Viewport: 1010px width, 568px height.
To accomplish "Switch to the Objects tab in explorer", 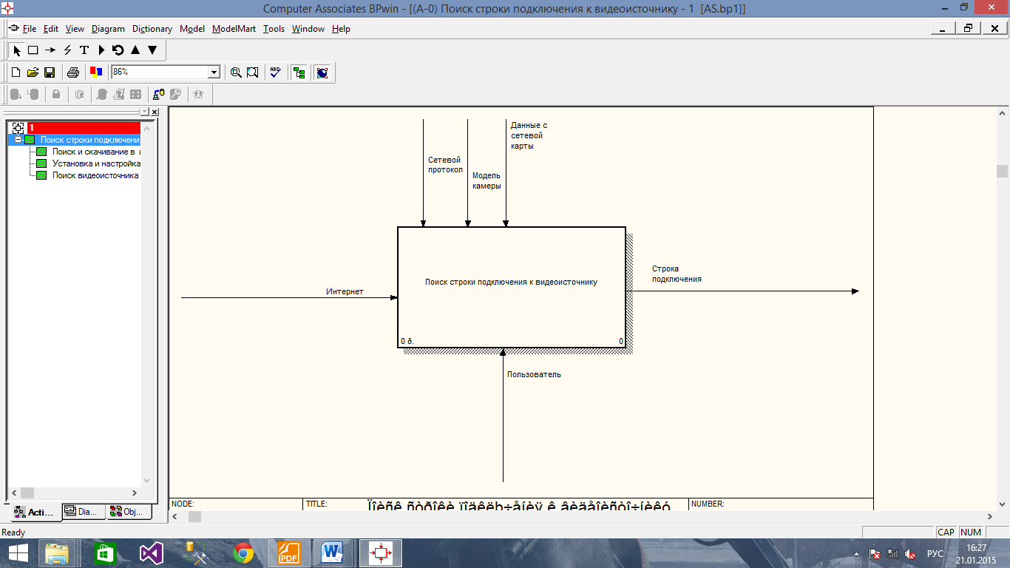I will (129, 512).
